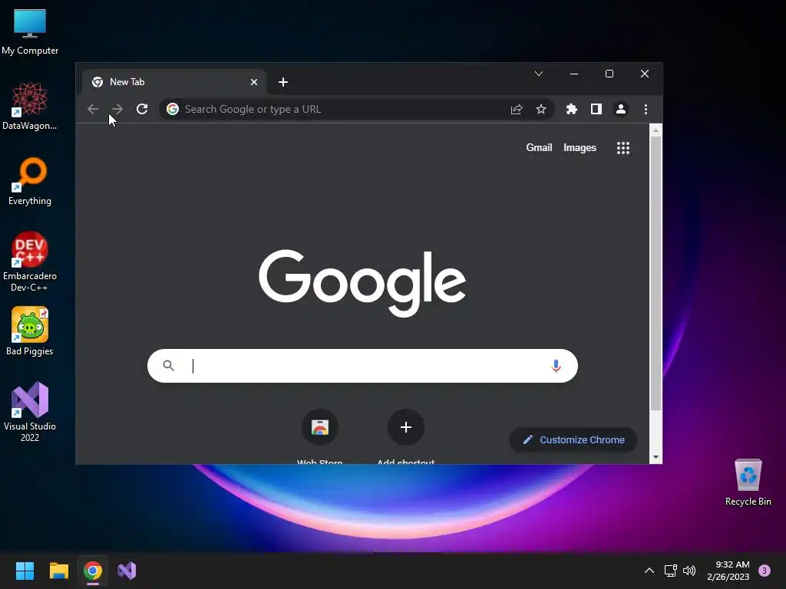786x589 pixels.
Task: Maximize the Chrome window
Action: (609, 74)
